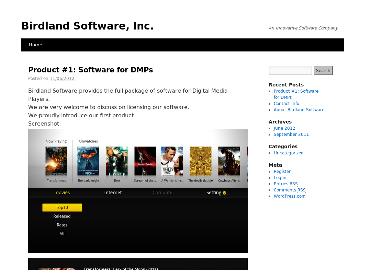Screen dimensions: 371x270
Task: Click the Log in link
Action: (x=280, y=178)
